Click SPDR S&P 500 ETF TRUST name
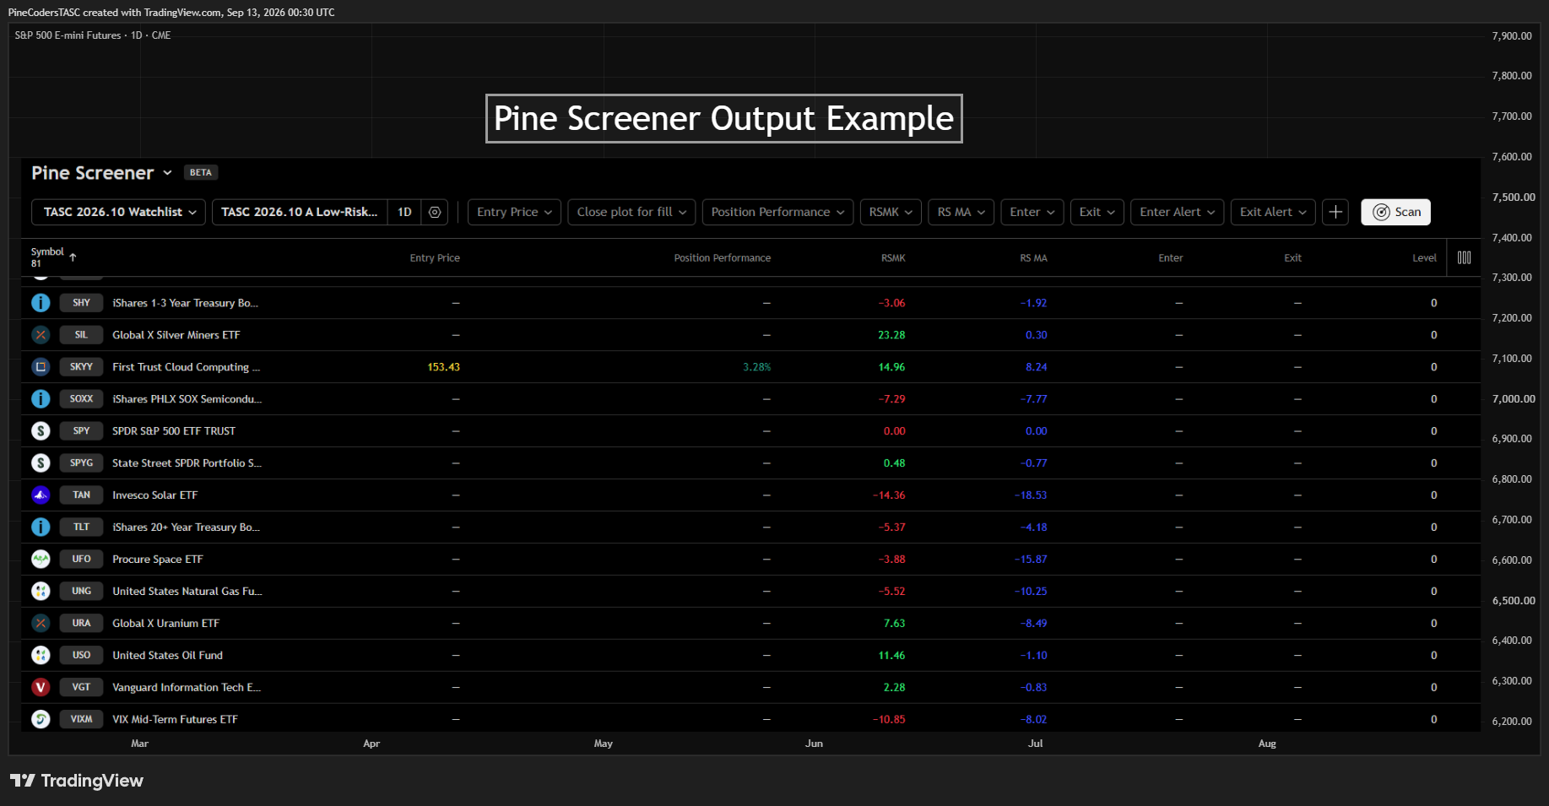 174,431
